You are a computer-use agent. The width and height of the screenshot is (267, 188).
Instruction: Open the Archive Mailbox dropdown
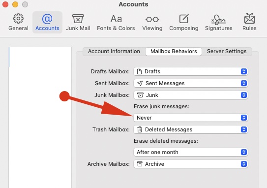[191, 164]
